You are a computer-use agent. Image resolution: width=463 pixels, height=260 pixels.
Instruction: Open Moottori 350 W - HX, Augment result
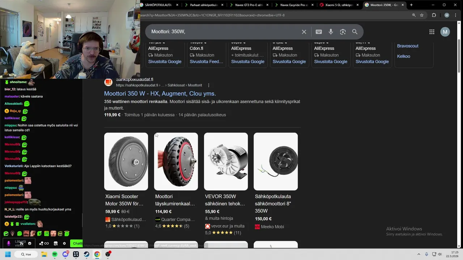coord(160,94)
